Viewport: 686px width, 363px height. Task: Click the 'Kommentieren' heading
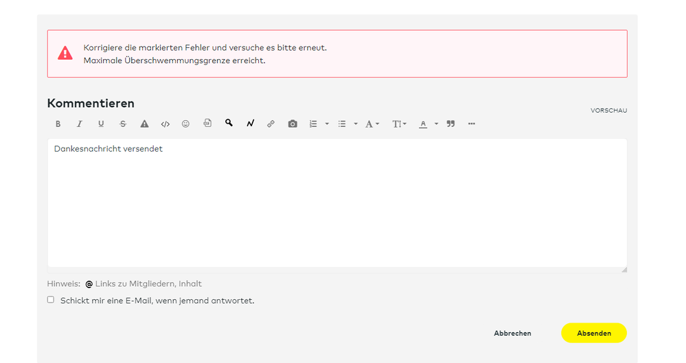click(x=91, y=103)
